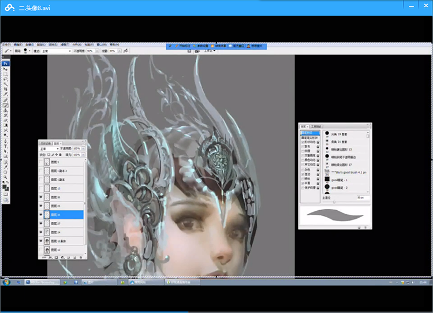Click the create new layer icon
Image resolution: width=433 pixels, height=313 pixels.
pyautogui.click(x=74, y=257)
